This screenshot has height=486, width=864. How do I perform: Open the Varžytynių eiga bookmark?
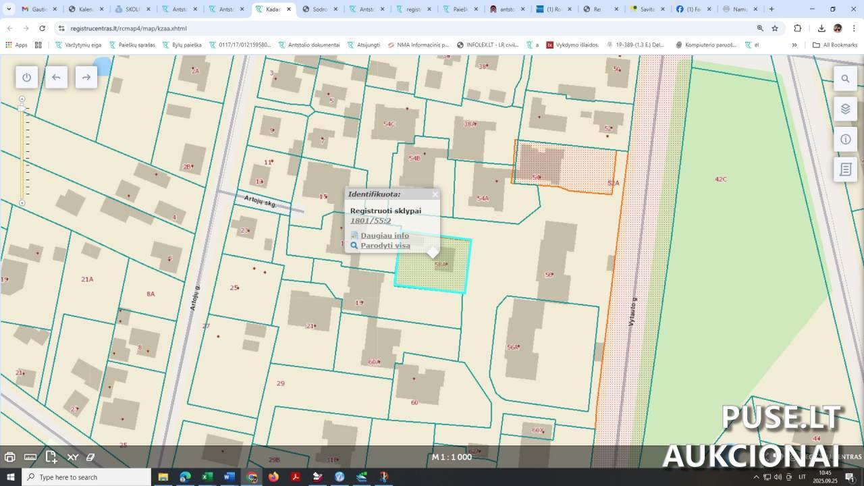point(82,45)
